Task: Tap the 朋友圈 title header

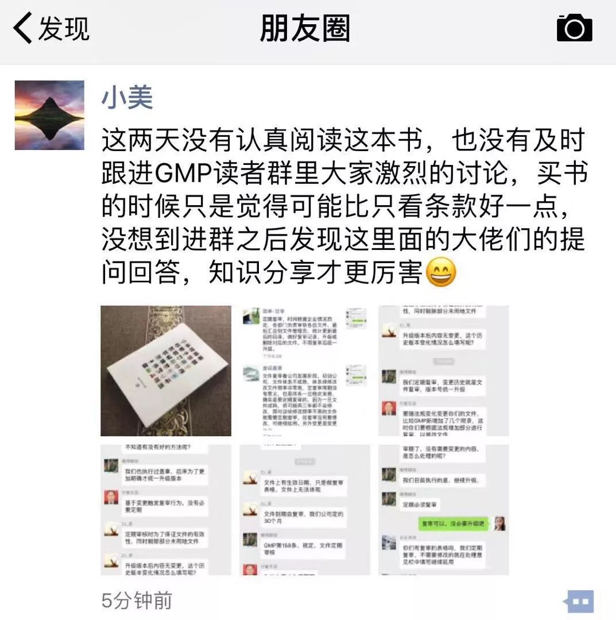Action: (305, 28)
